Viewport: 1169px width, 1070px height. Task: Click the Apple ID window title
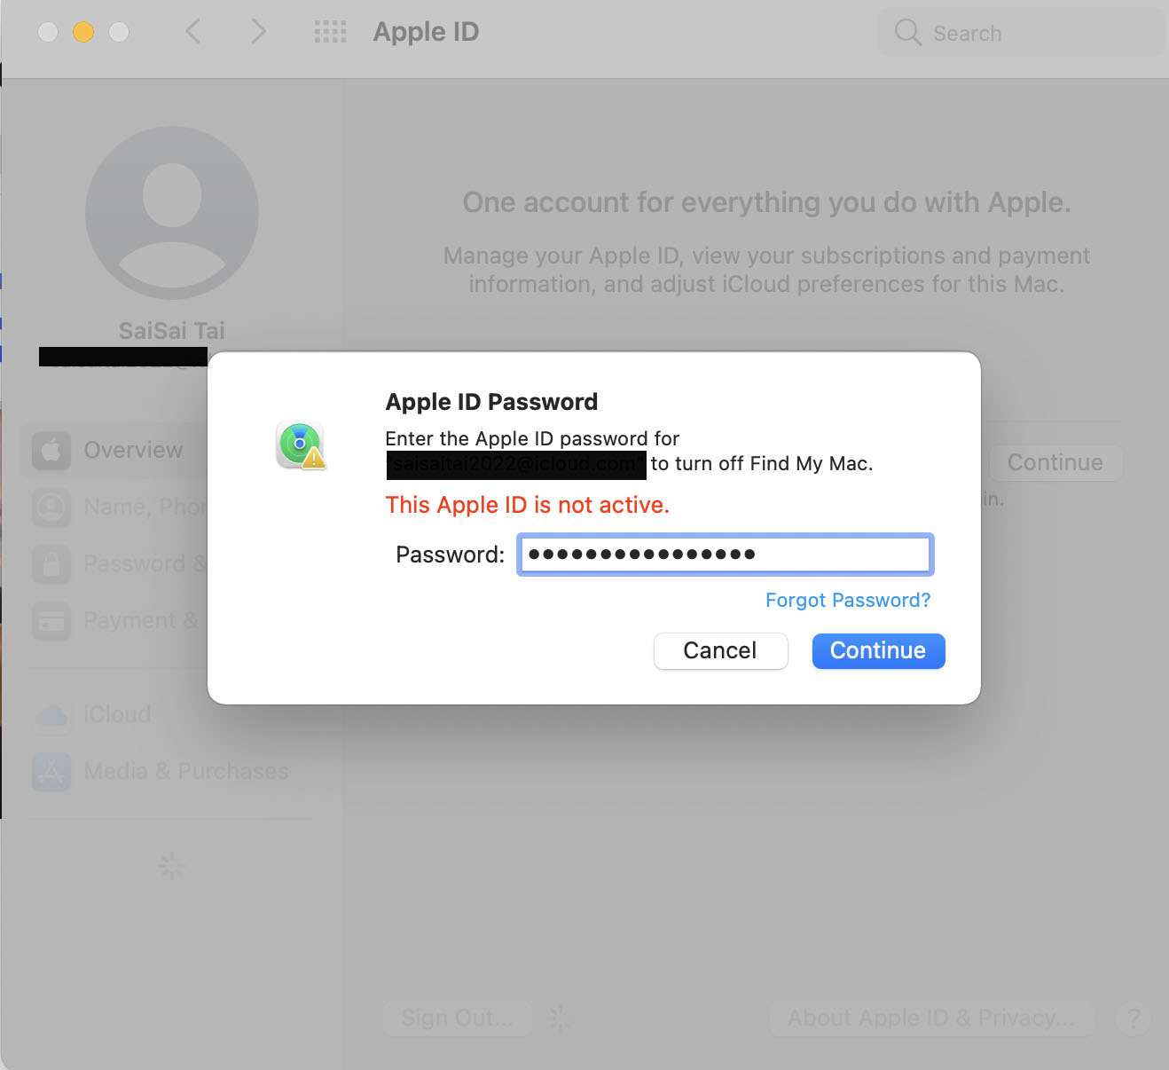426,32
